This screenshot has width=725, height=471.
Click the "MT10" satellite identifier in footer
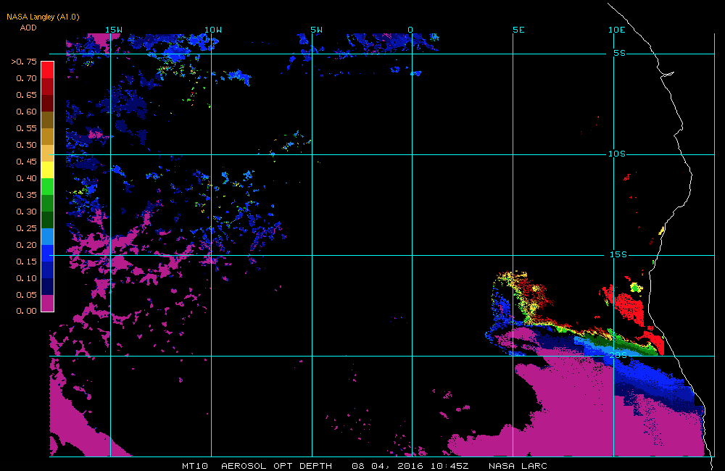[195, 466]
